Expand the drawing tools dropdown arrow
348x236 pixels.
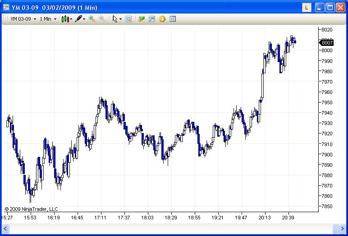[84, 19]
